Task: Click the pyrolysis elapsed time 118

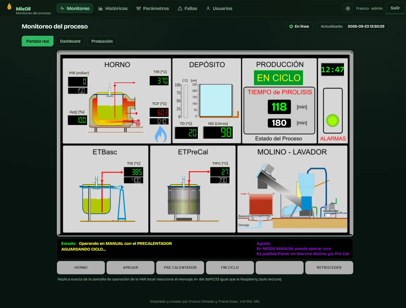Action: click(279, 107)
